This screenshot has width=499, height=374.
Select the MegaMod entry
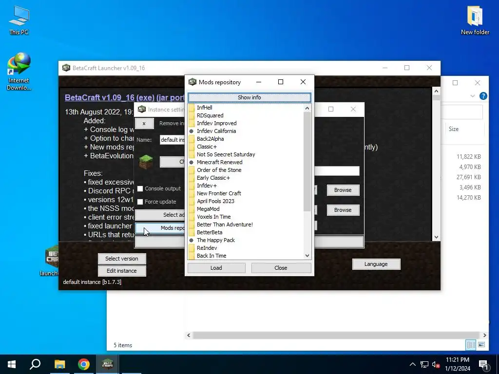point(208,209)
